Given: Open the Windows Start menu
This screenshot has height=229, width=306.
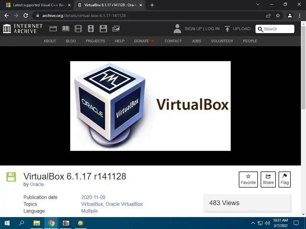Looking at the screenshot, I should tap(7, 223).
